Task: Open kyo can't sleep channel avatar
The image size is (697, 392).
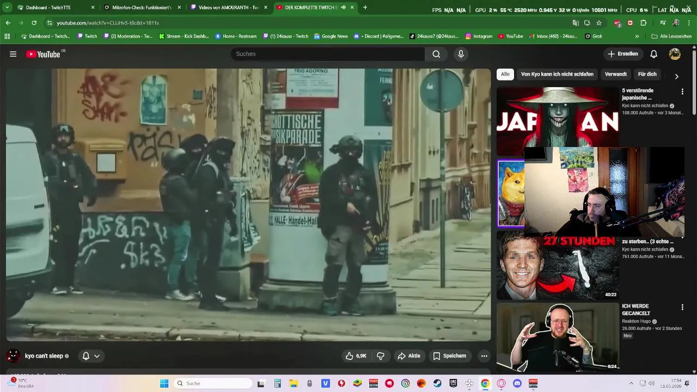Action: pos(13,356)
